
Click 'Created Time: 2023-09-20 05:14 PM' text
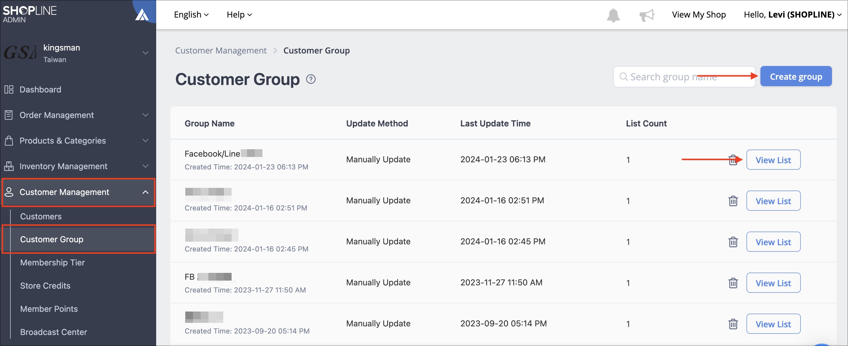pyautogui.click(x=247, y=331)
